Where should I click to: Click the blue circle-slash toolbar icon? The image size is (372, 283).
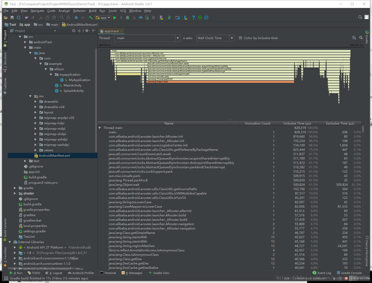[206, 17]
